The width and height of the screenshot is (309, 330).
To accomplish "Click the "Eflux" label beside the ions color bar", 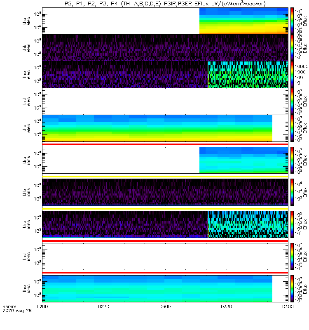I will (305, 289).
